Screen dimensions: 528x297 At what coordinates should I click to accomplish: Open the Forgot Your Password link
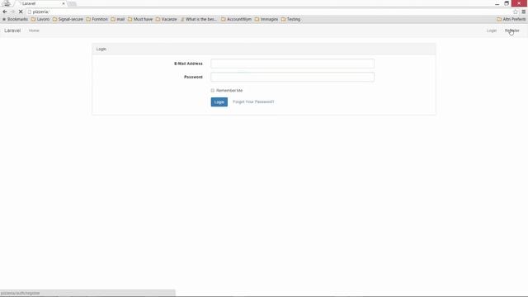253,101
